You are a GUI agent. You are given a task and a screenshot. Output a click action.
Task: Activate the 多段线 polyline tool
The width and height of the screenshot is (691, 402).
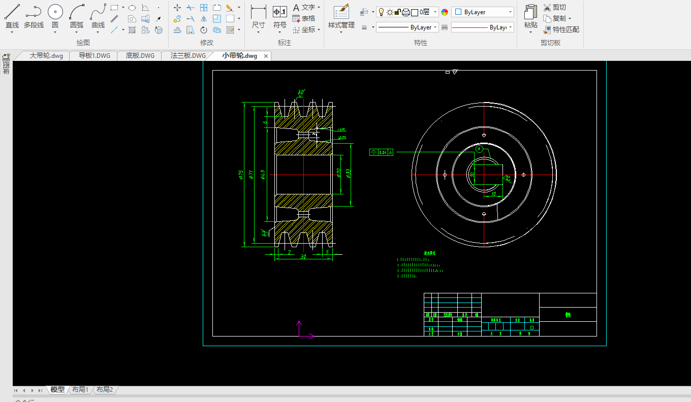coord(34,12)
